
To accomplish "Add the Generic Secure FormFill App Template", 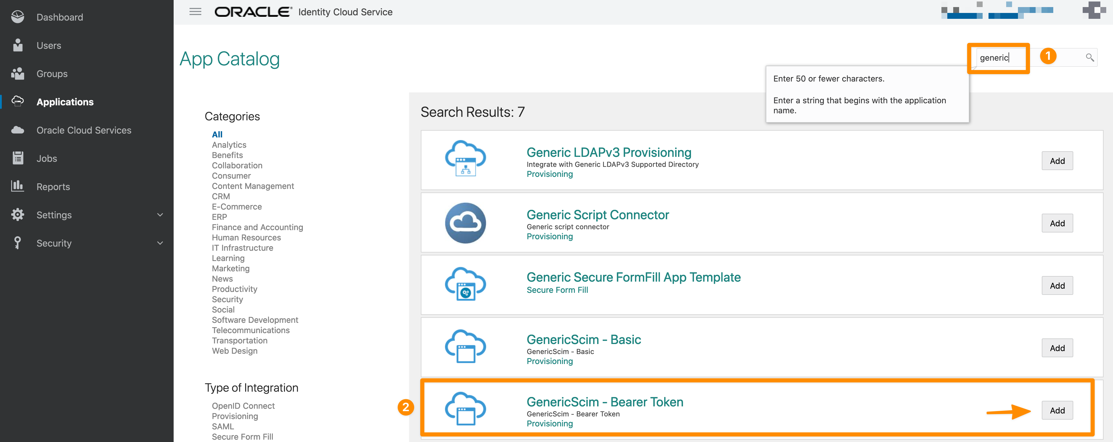I will (1057, 286).
